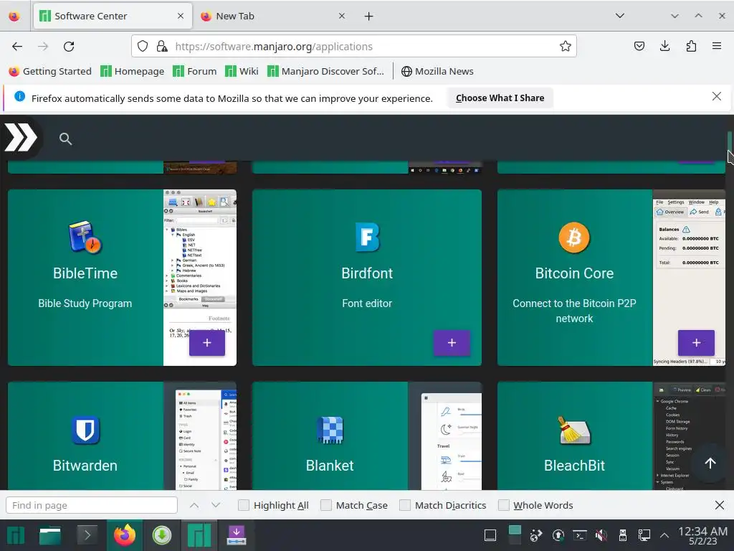
Task: Add BibleTime with its plus button
Action: (x=207, y=343)
